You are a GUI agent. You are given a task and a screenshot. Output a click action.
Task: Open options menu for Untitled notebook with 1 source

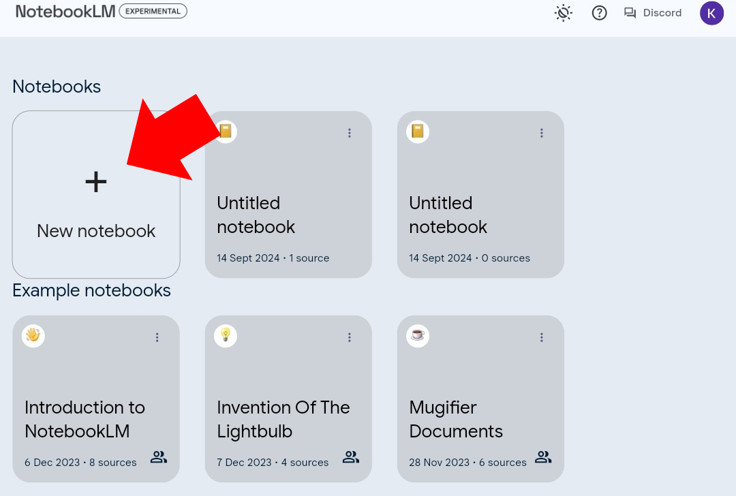tap(350, 133)
